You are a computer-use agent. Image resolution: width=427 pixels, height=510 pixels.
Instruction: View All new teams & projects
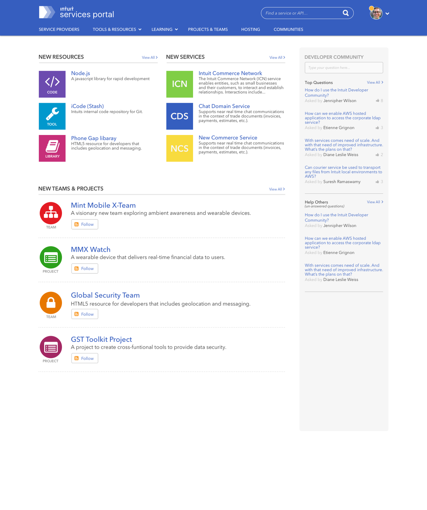(277, 189)
